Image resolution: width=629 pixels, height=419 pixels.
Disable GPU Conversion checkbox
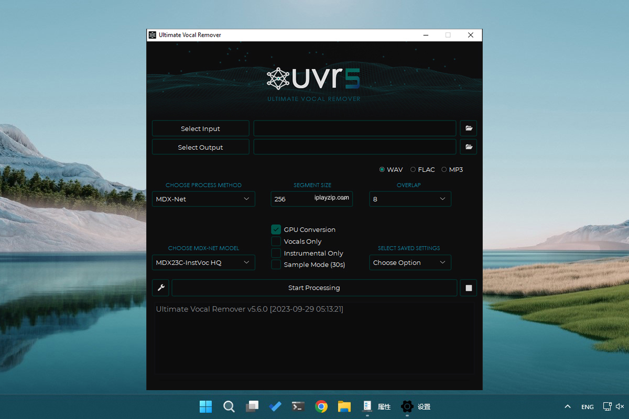[276, 229]
